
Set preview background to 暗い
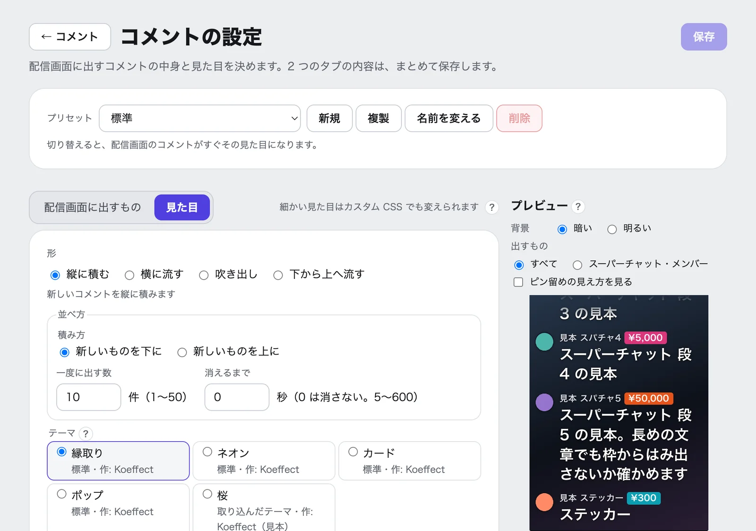click(x=575, y=229)
